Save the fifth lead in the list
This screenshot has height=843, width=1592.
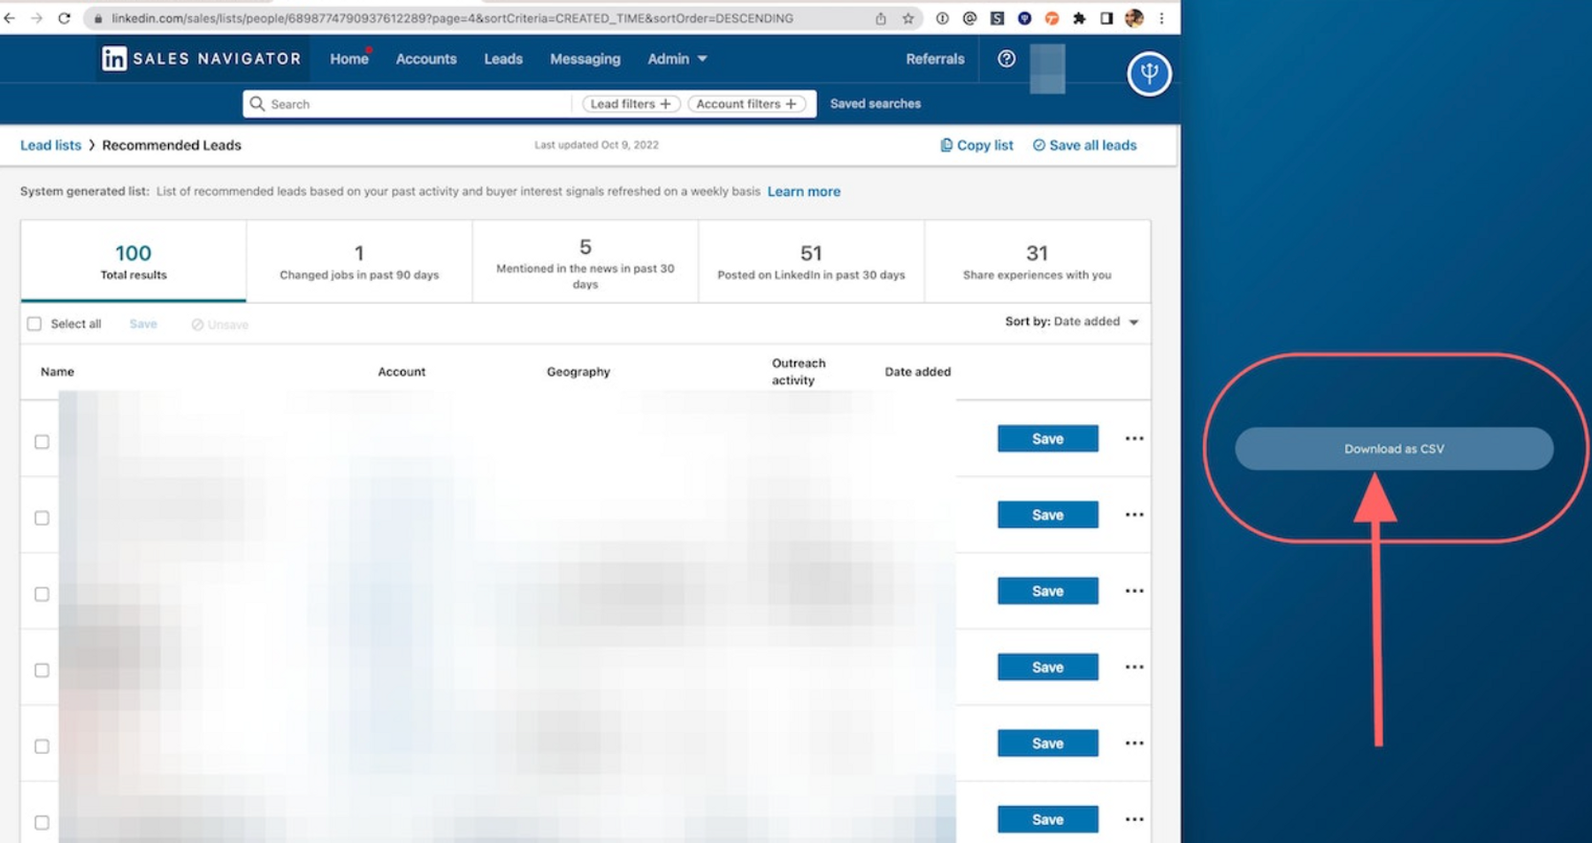pyautogui.click(x=1048, y=743)
